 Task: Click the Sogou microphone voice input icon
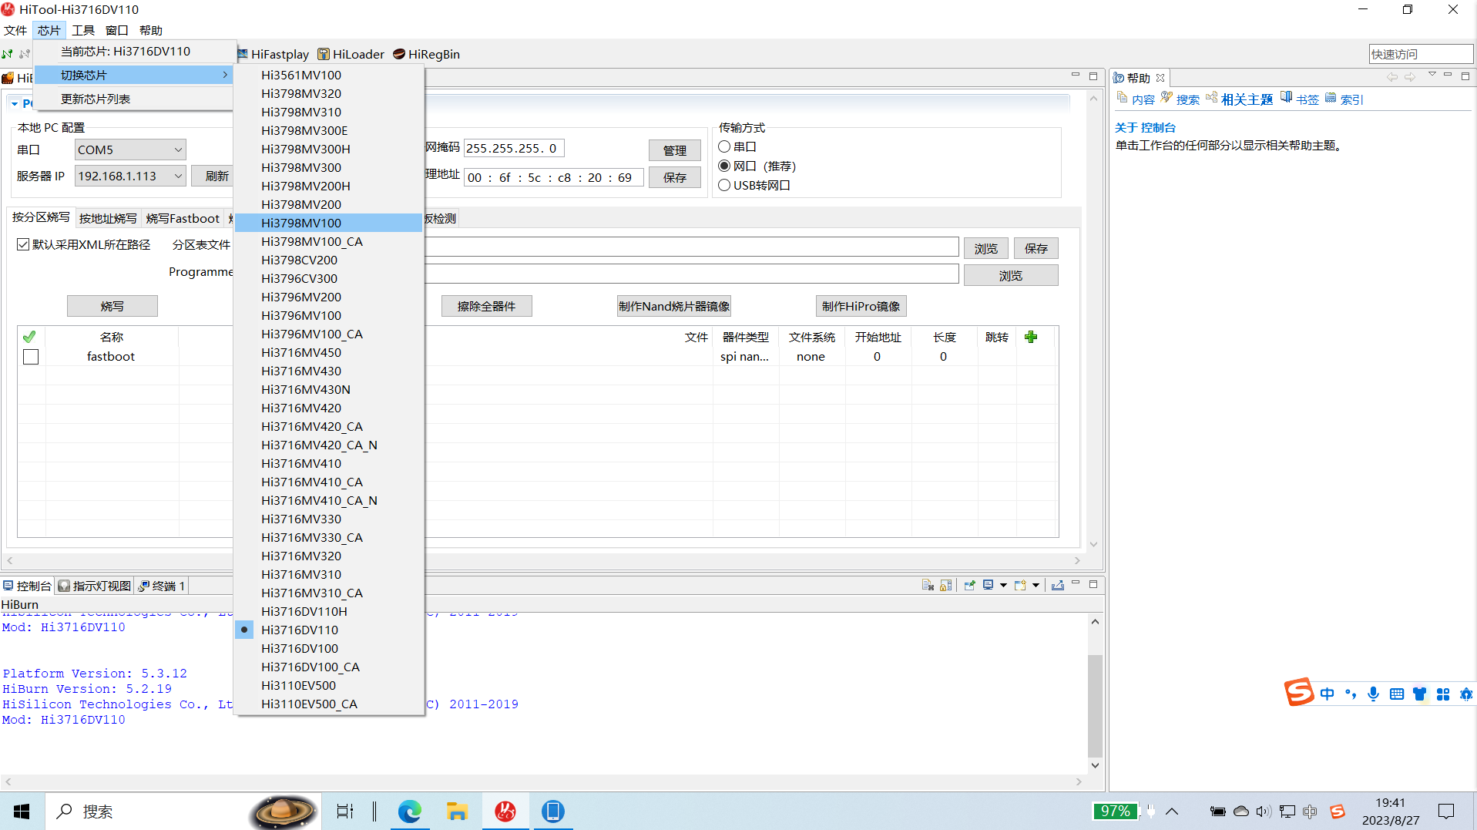(x=1373, y=694)
